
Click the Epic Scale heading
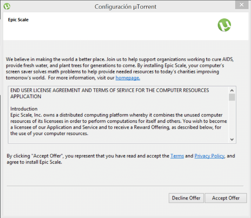(18, 20)
